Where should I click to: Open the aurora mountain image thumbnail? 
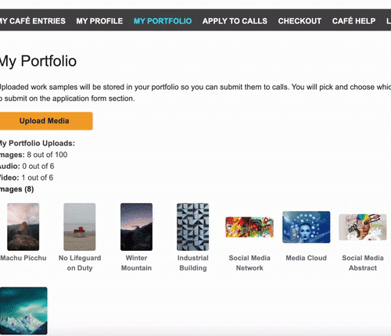point(23,311)
